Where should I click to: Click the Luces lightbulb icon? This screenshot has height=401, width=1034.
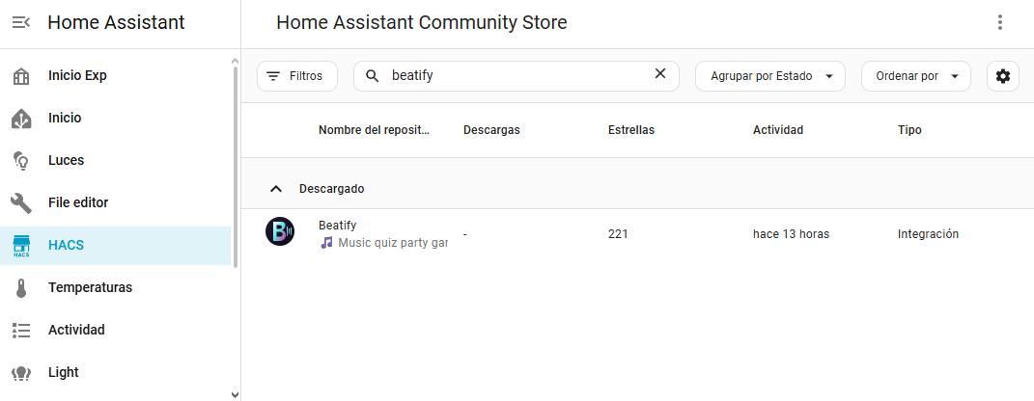tap(21, 161)
